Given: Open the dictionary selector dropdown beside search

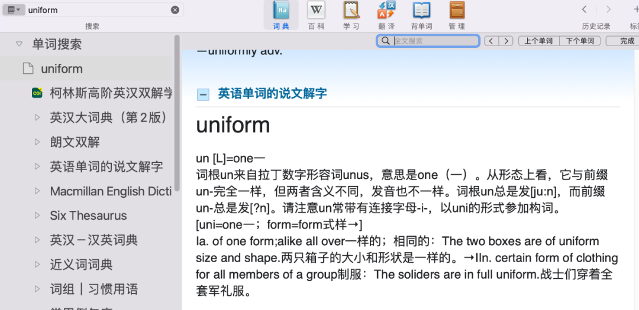Looking at the screenshot, I should [x=14, y=10].
